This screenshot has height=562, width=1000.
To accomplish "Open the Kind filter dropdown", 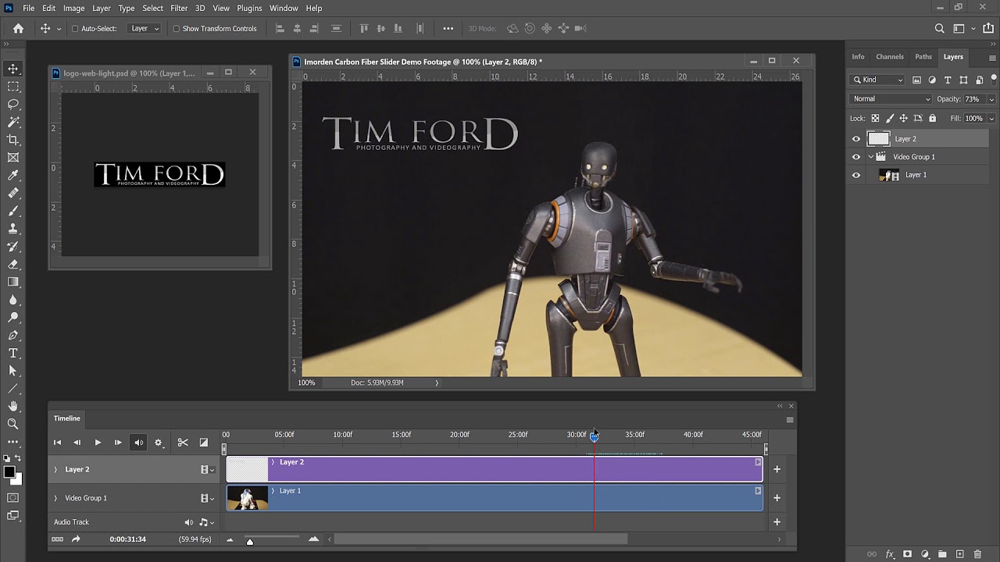I will pyautogui.click(x=879, y=80).
